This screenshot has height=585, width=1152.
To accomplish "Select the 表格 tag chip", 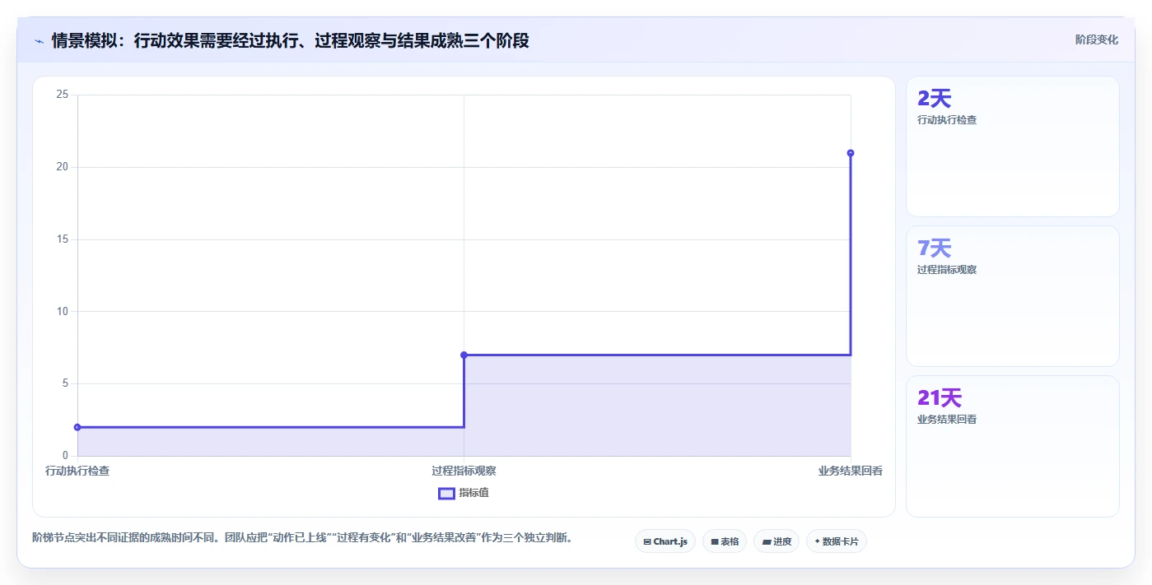I will coord(725,541).
